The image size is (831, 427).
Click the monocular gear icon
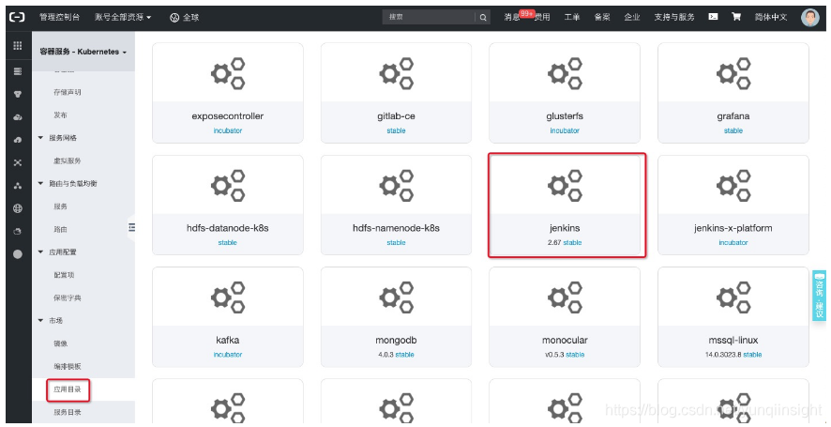tap(565, 297)
